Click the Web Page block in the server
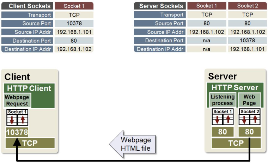Image resolution: width=268 pixels, height=163 pixels. click(249, 100)
